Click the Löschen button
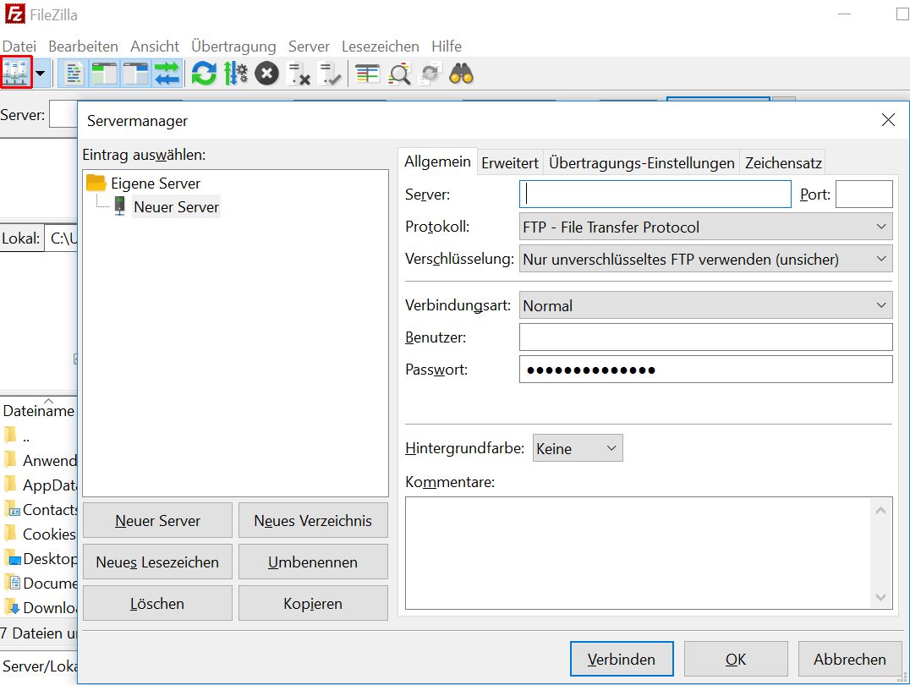 (x=158, y=603)
